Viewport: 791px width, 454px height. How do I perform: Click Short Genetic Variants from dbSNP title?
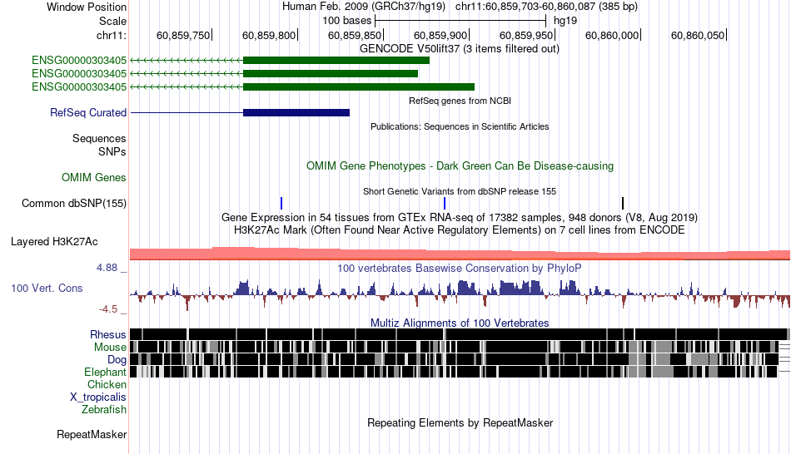[460, 191]
